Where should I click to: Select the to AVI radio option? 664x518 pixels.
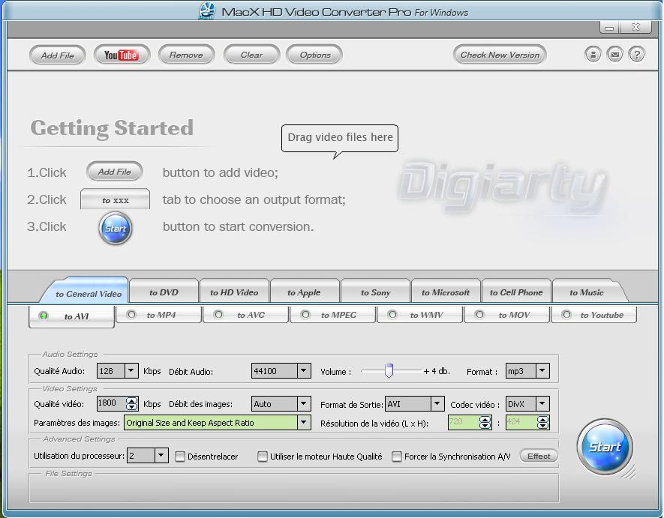click(44, 316)
